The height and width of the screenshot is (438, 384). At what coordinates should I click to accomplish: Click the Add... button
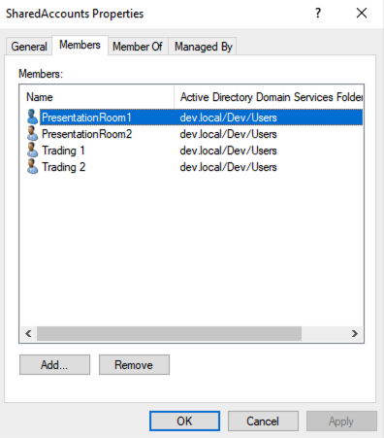coord(54,365)
